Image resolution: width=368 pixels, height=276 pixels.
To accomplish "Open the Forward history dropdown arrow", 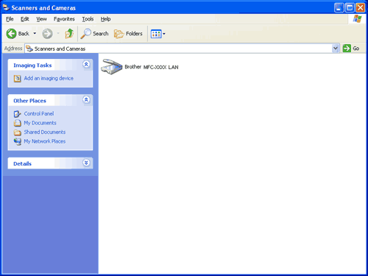I will [58, 33].
